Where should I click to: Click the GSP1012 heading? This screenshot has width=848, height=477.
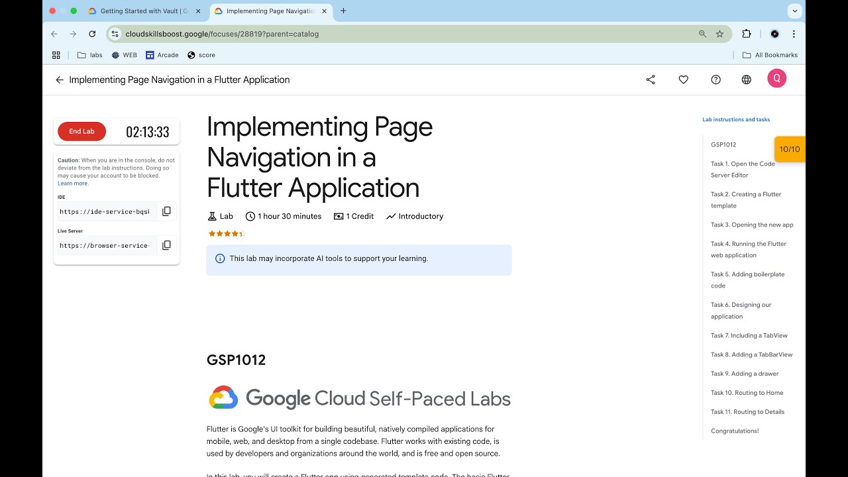pos(236,360)
